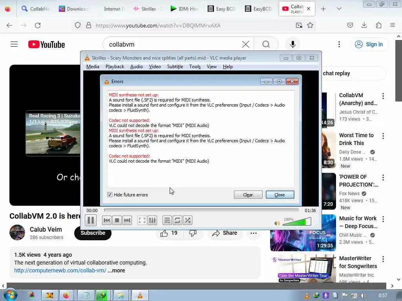The width and height of the screenshot is (402, 301).
Task: Open VLC Subtitle menu
Action: (175, 67)
